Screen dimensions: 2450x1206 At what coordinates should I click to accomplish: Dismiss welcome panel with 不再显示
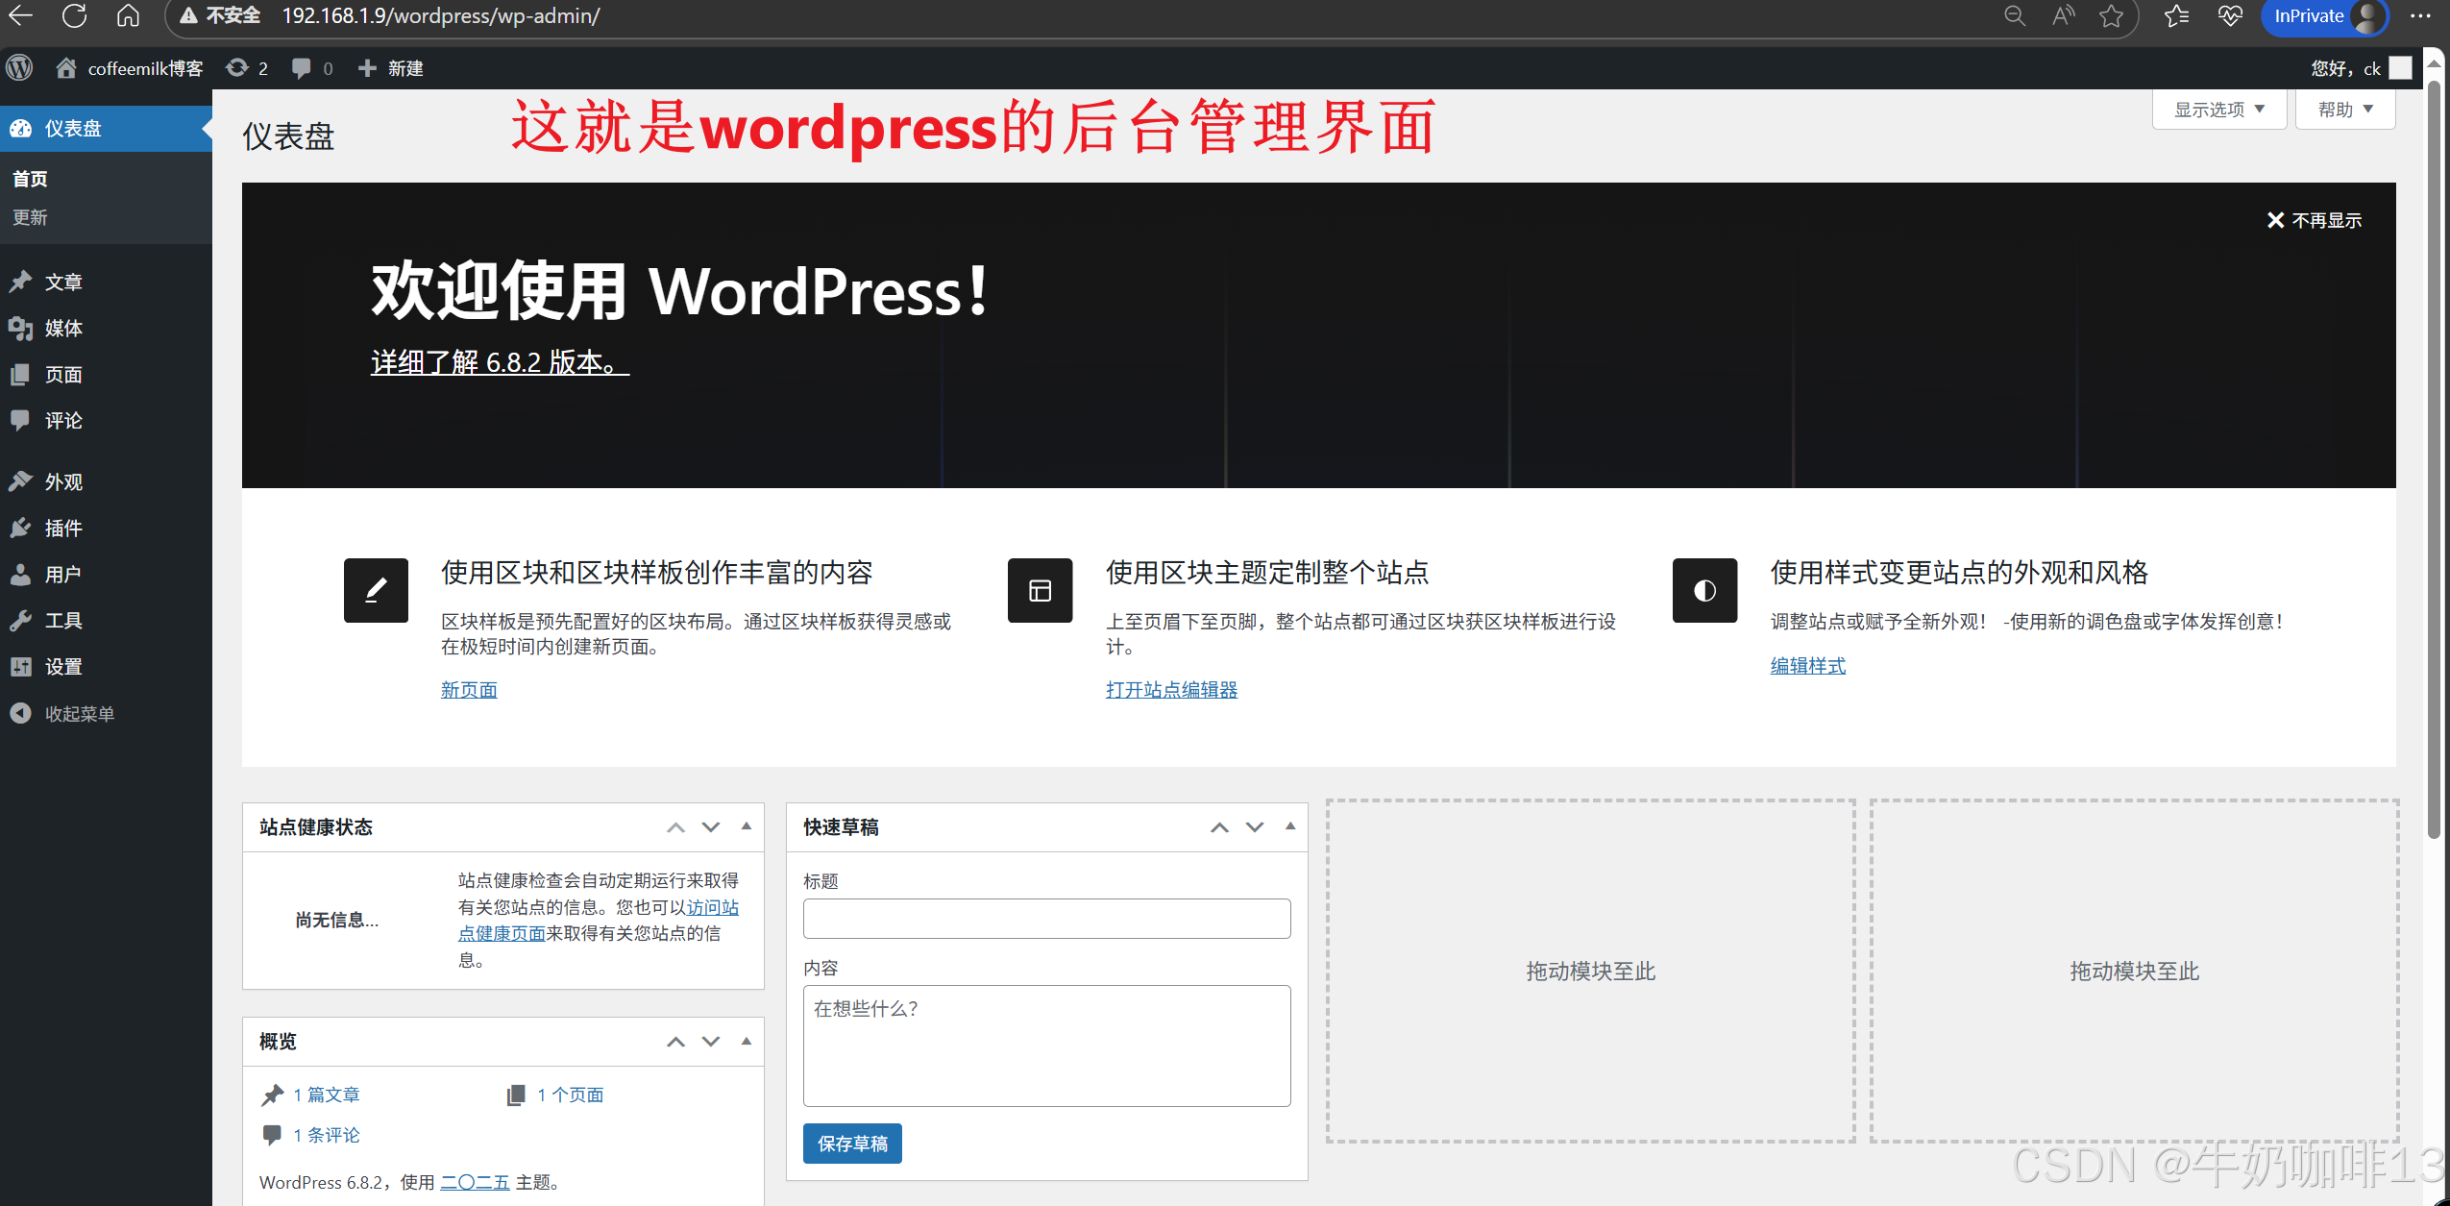click(x=2314, y=220)
